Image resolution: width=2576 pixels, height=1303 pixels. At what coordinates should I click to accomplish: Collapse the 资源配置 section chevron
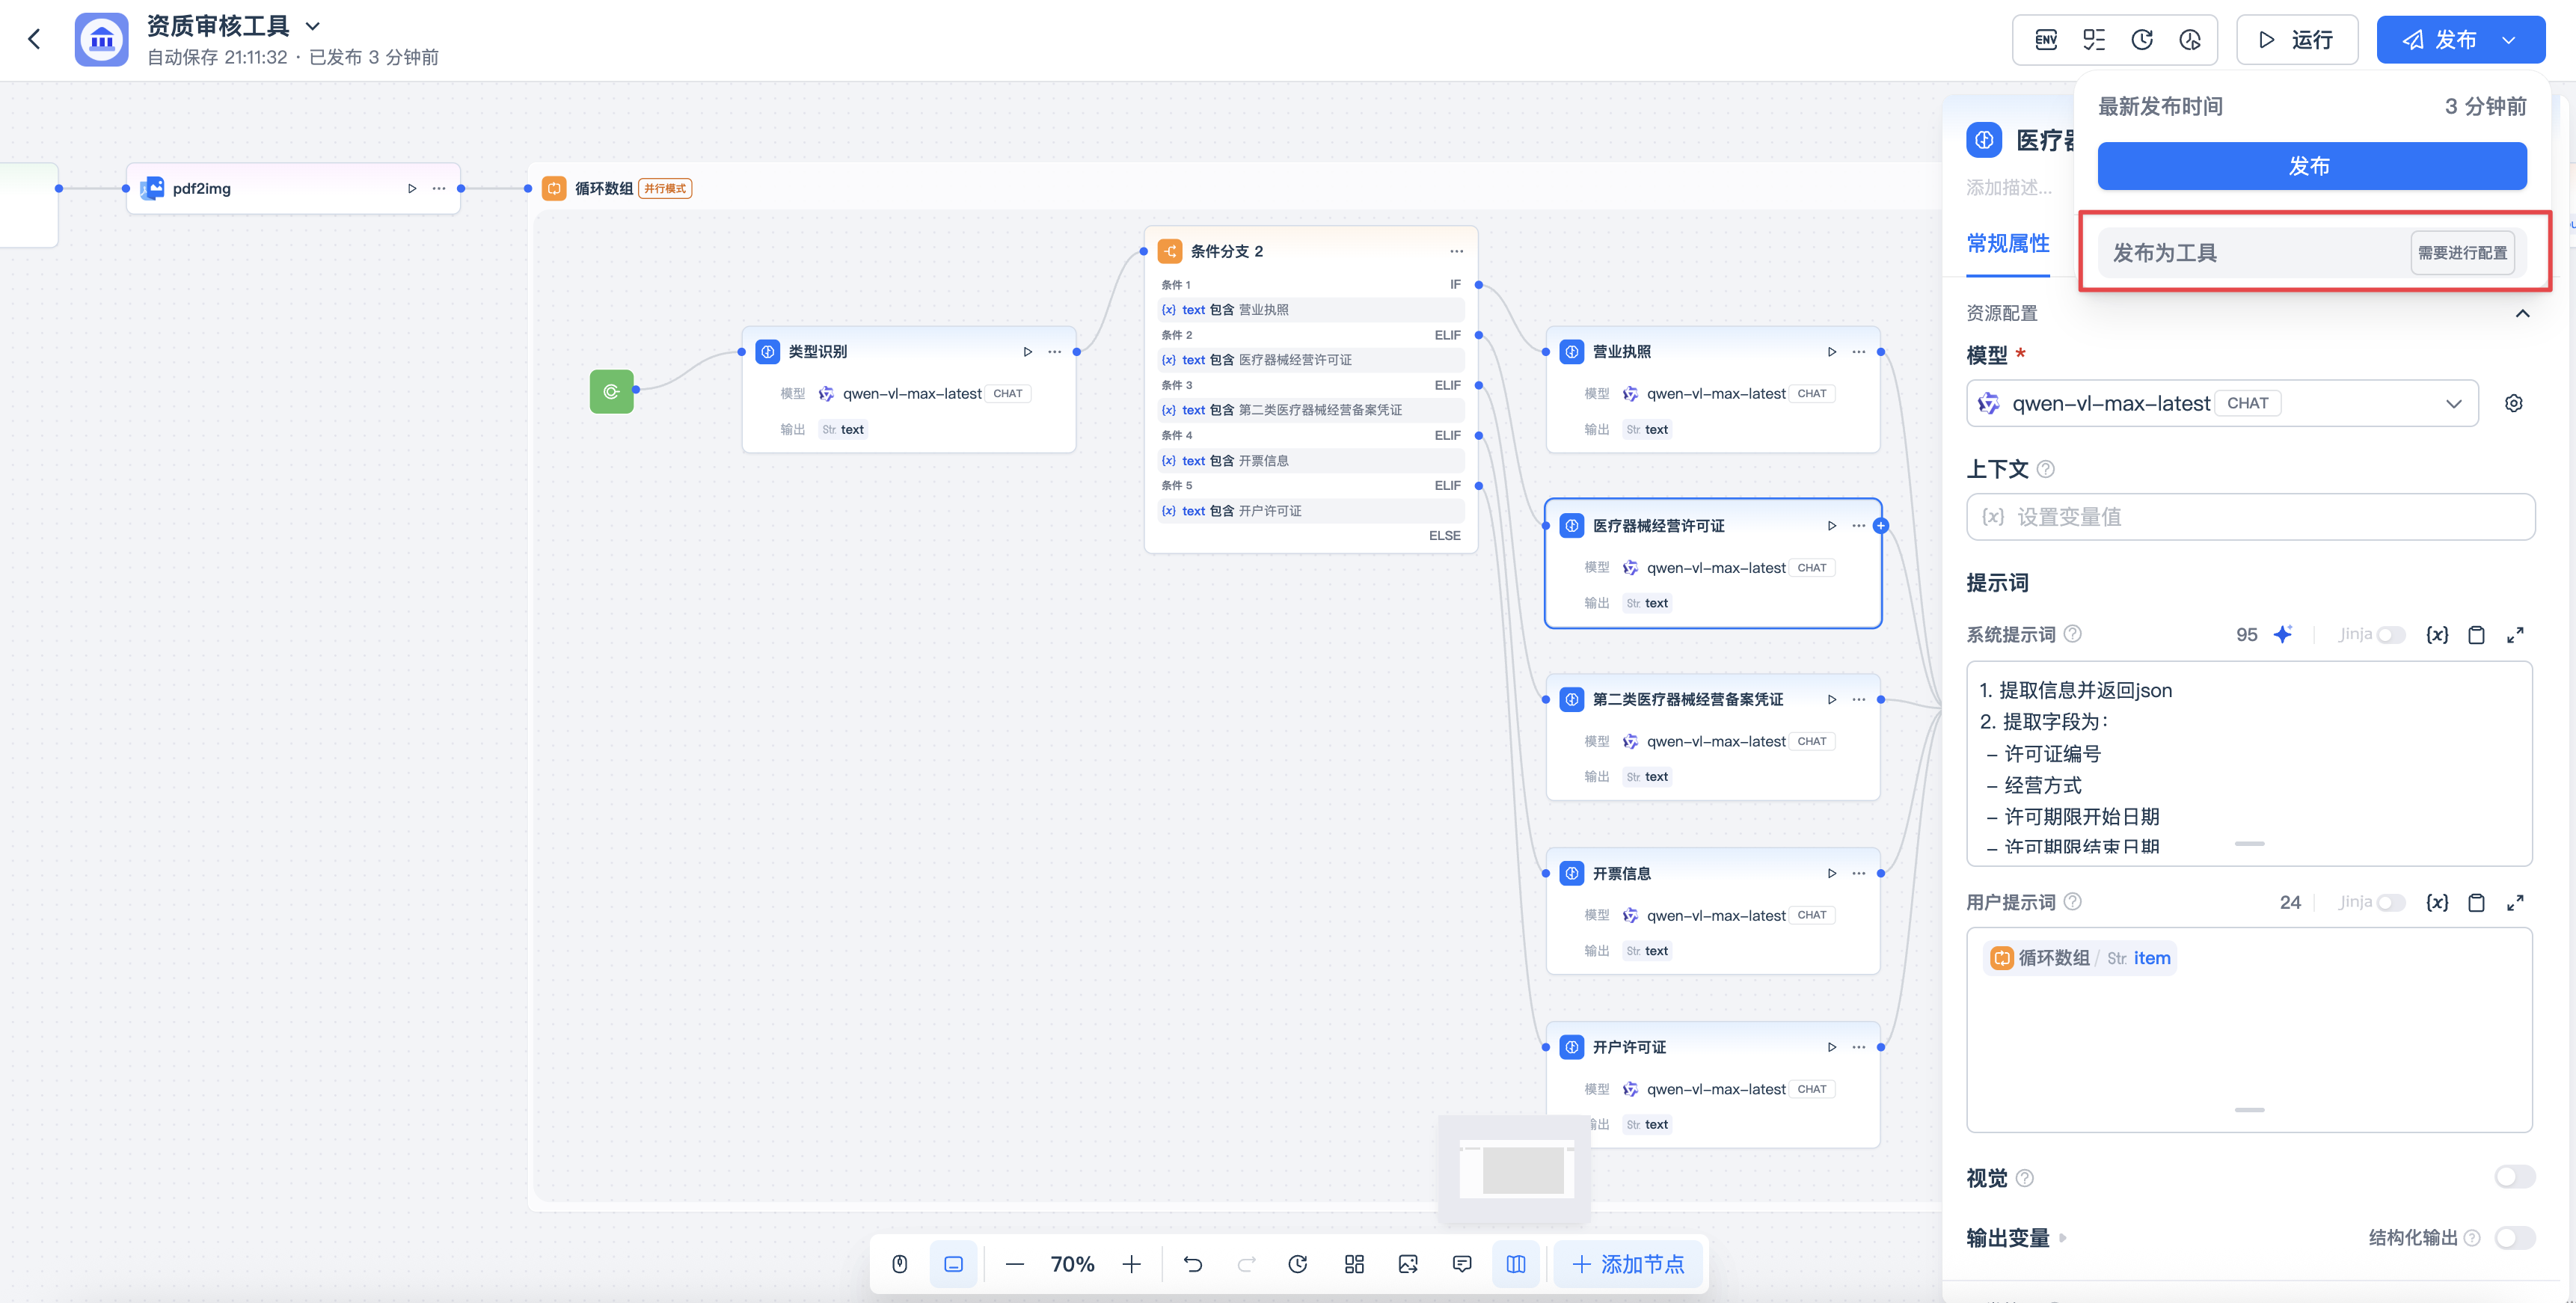click(x=2522, y=313)
